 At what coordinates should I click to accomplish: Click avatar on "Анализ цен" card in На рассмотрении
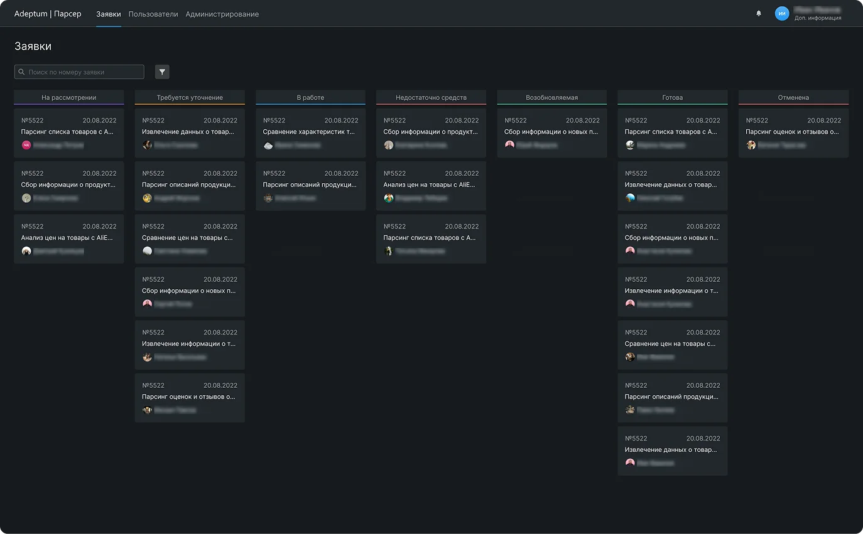[x=26, y=251]
